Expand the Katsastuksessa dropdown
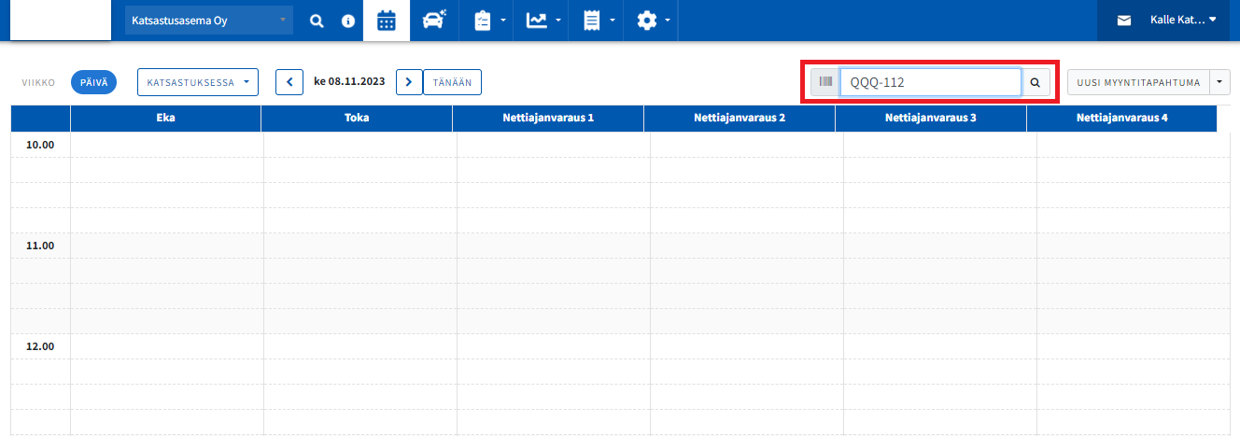This screenshot has height=436, width=1240. pos(198,82)
